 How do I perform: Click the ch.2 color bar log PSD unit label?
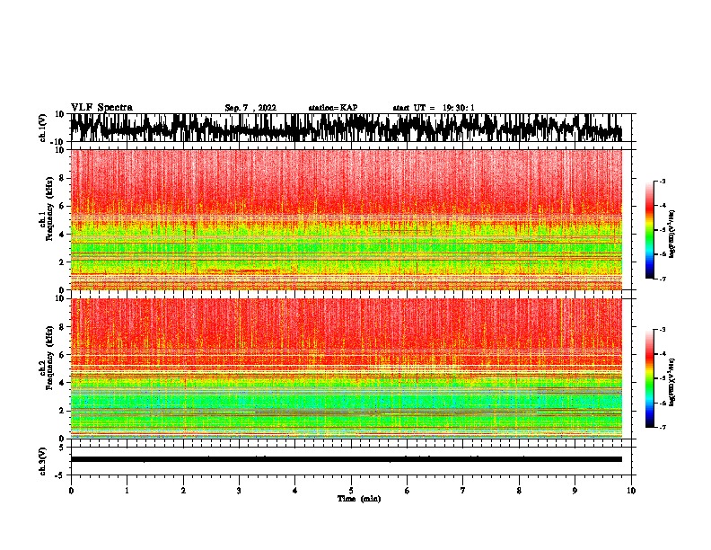(x=673, y=382)
